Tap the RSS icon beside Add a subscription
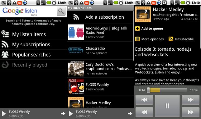201x119 pixels. click(76, 17)
